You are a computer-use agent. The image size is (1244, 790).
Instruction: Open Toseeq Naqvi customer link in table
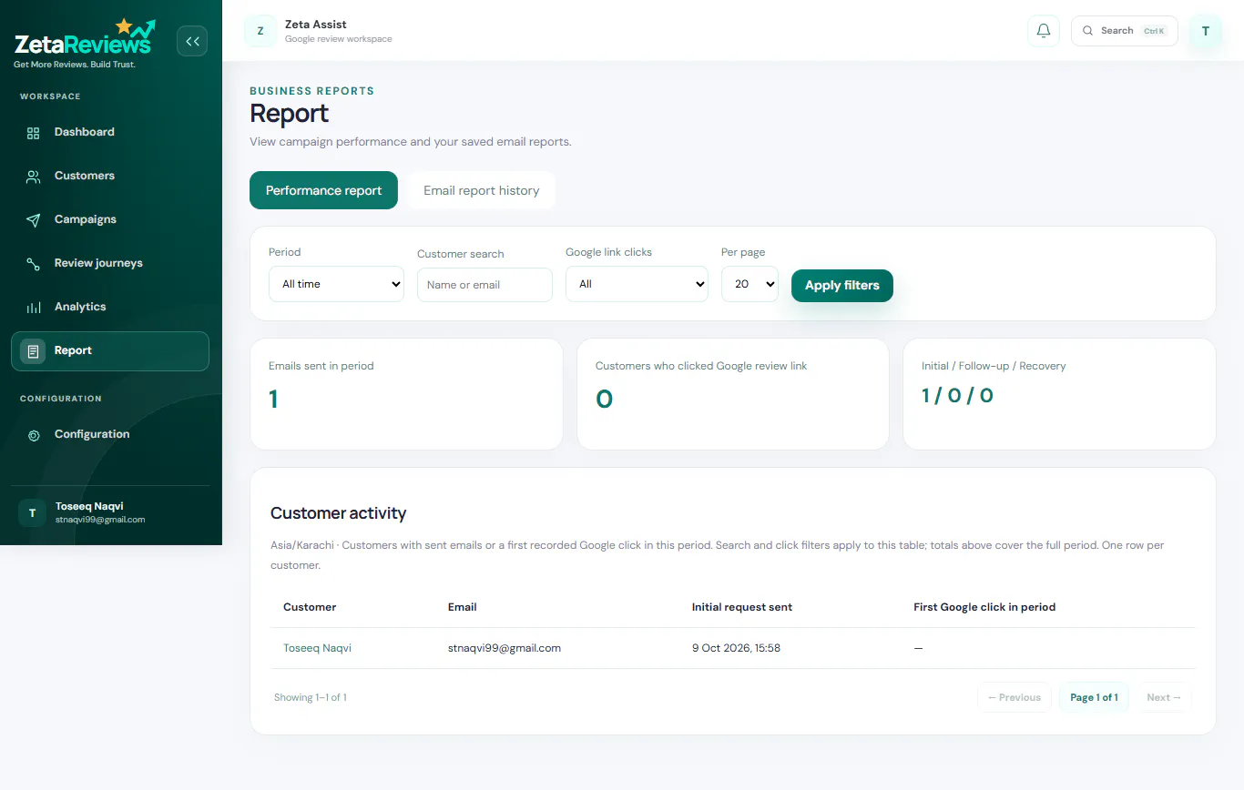click(317, 648)
